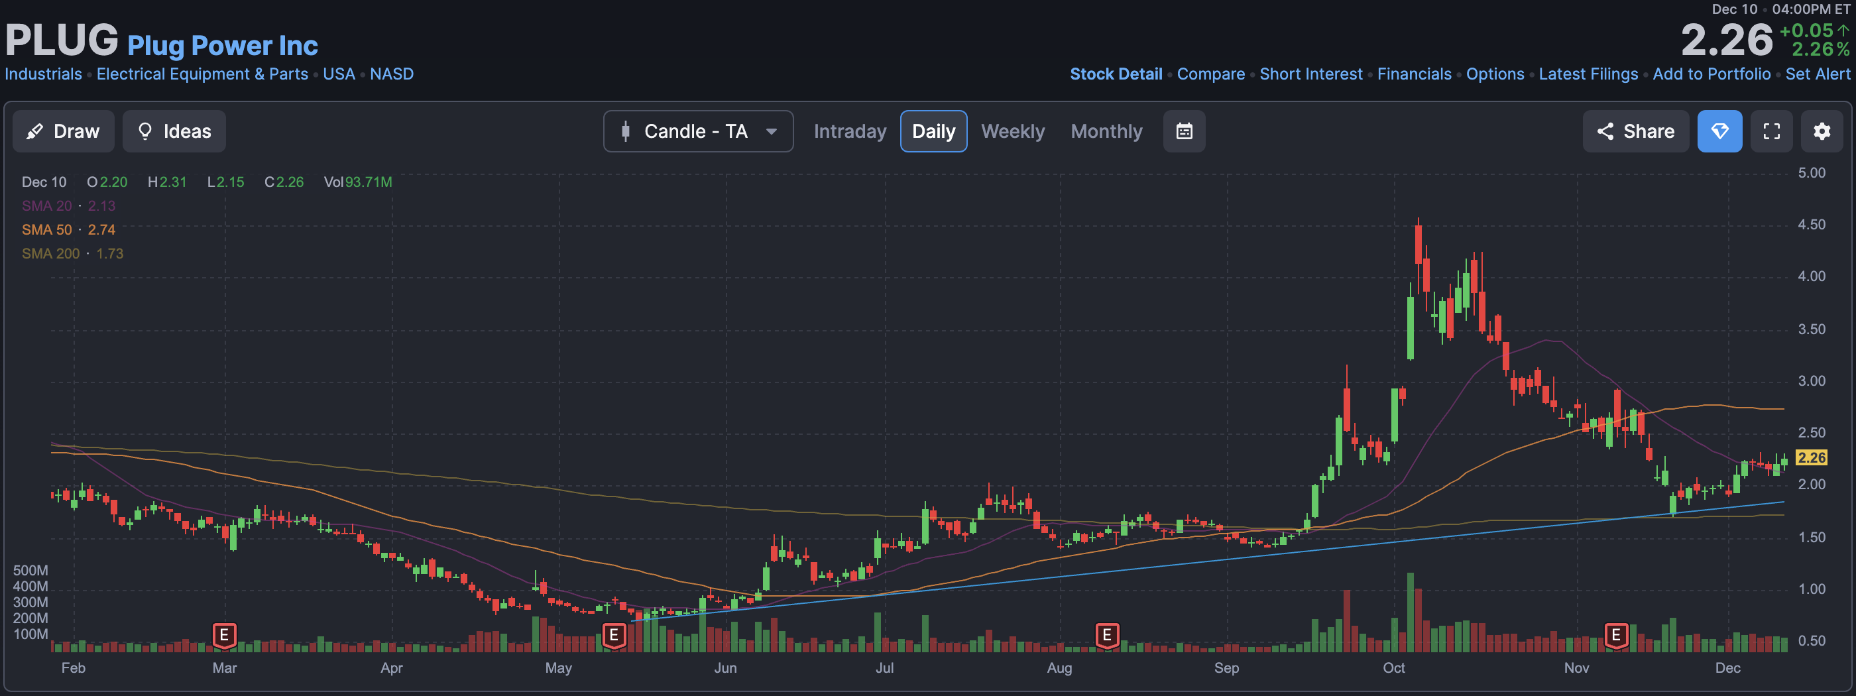Click the SMA 200 indicator label
Viewport: 1856px width, 696px height.
pos(50,254)
